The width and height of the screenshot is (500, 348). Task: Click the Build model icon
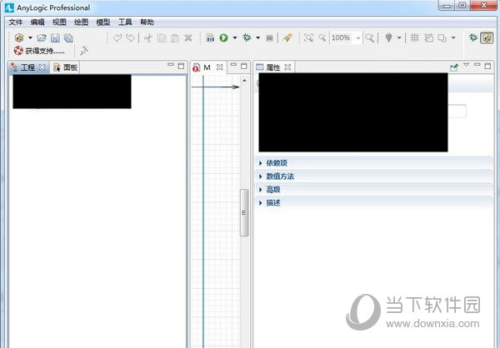pos(210,38)
